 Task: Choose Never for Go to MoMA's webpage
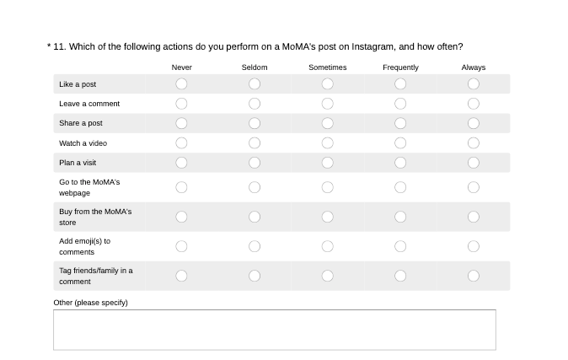click(181, 187)
